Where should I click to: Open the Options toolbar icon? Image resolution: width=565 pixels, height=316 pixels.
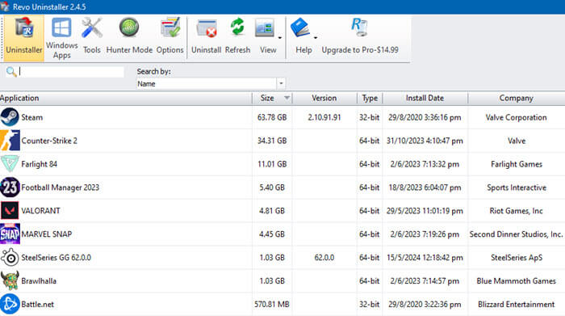169,28
